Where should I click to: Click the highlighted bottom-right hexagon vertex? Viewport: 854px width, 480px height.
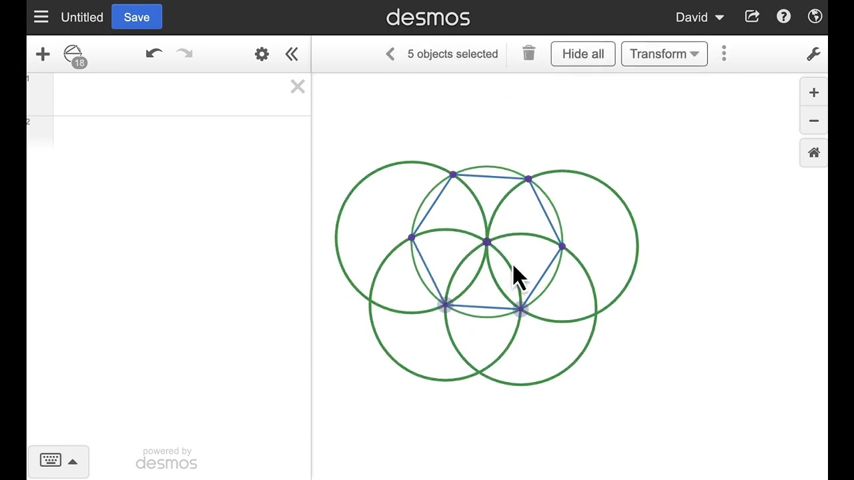point(520,309)
